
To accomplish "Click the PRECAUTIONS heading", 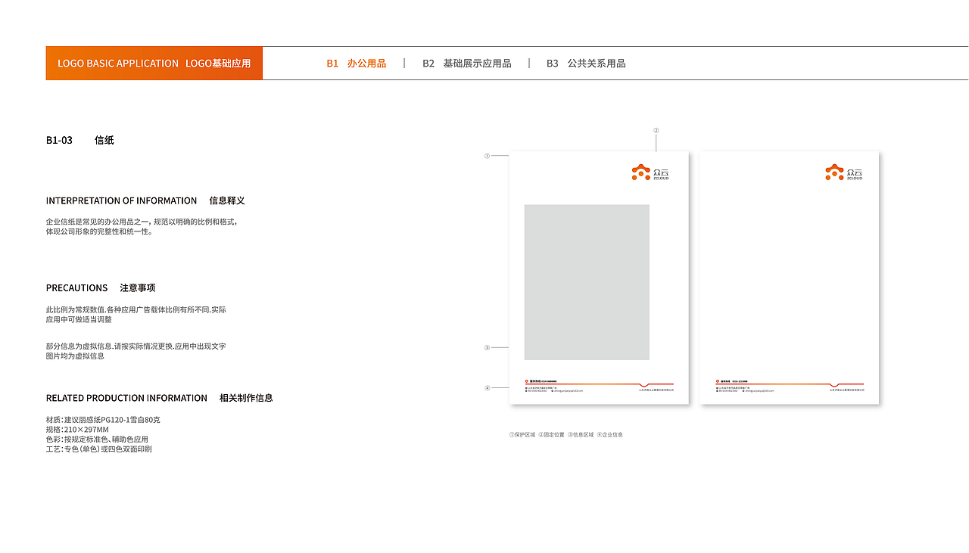I will click(77, 287).
